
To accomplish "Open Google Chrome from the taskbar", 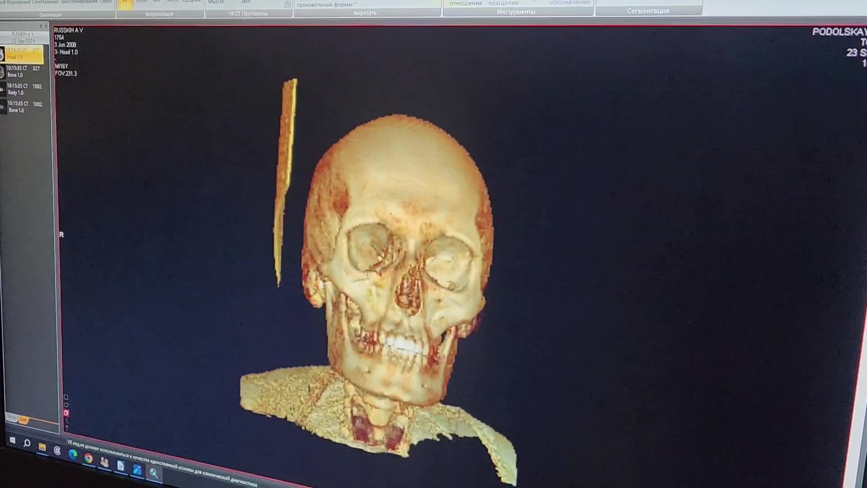I will pyautogui.click(x=89, y=458).
